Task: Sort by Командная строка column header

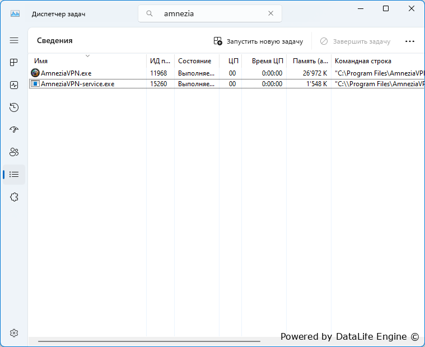Action: point(378,61)
